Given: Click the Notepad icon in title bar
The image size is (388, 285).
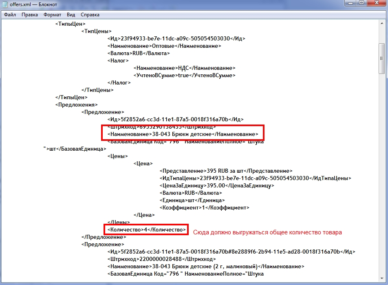Looking at the screenshot, I should click(x=5, y=4).
